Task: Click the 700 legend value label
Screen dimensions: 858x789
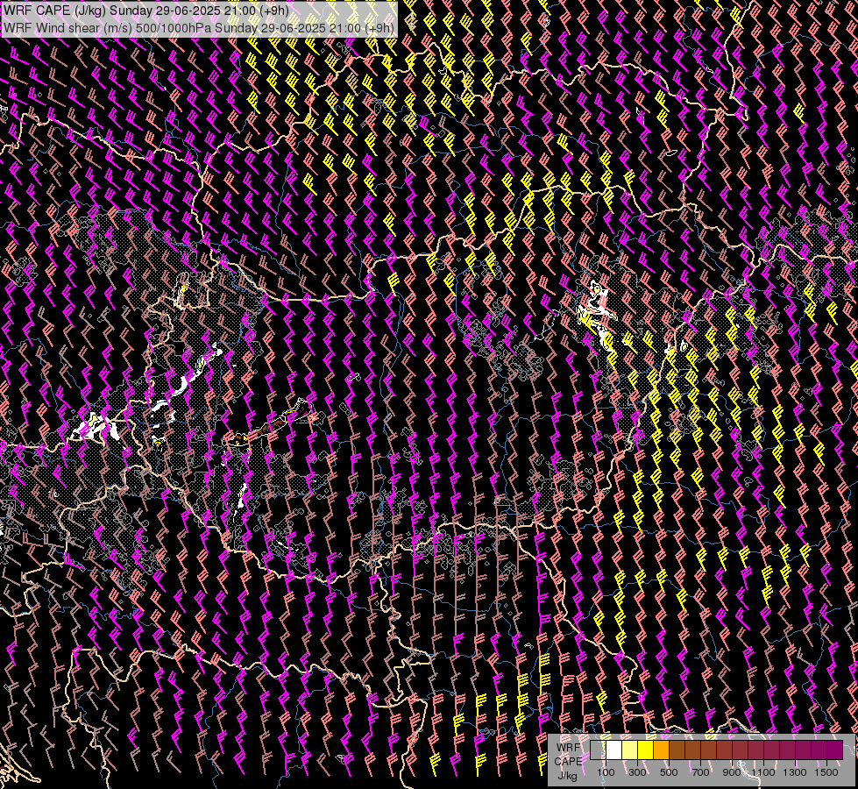Action: 700,772
